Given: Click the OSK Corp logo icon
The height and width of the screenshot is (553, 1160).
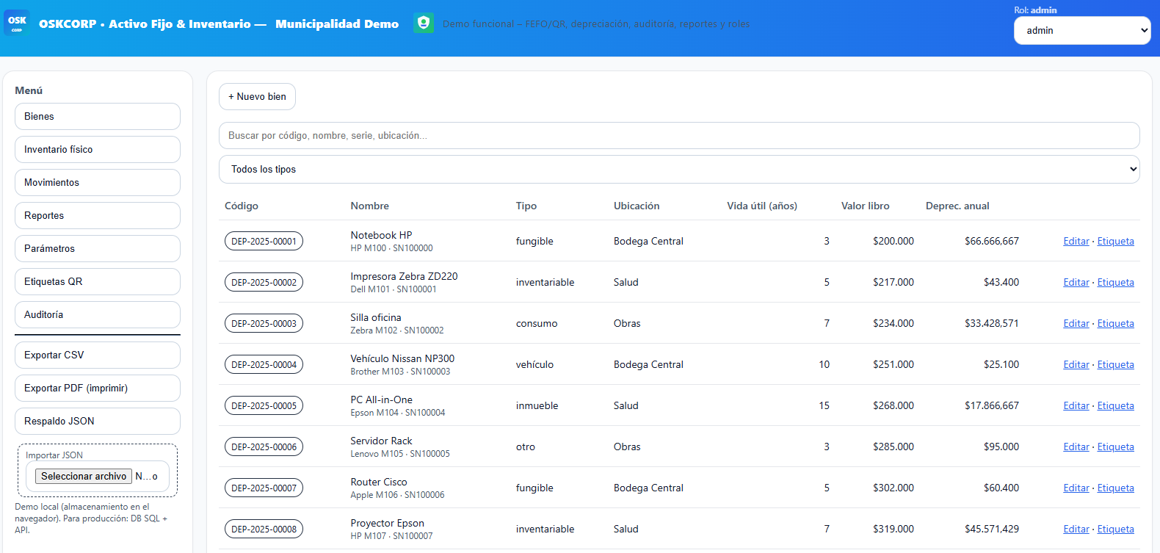Looking at the screenshot, I should [17, 23].
